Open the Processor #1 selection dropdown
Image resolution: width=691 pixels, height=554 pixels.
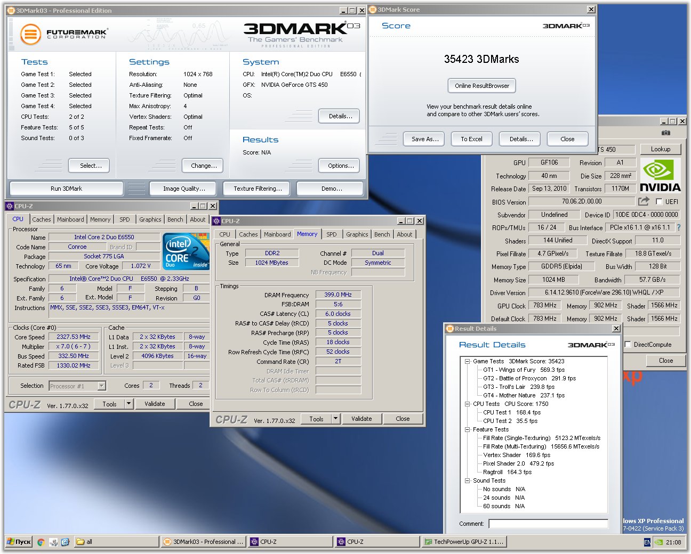point(101,386)
